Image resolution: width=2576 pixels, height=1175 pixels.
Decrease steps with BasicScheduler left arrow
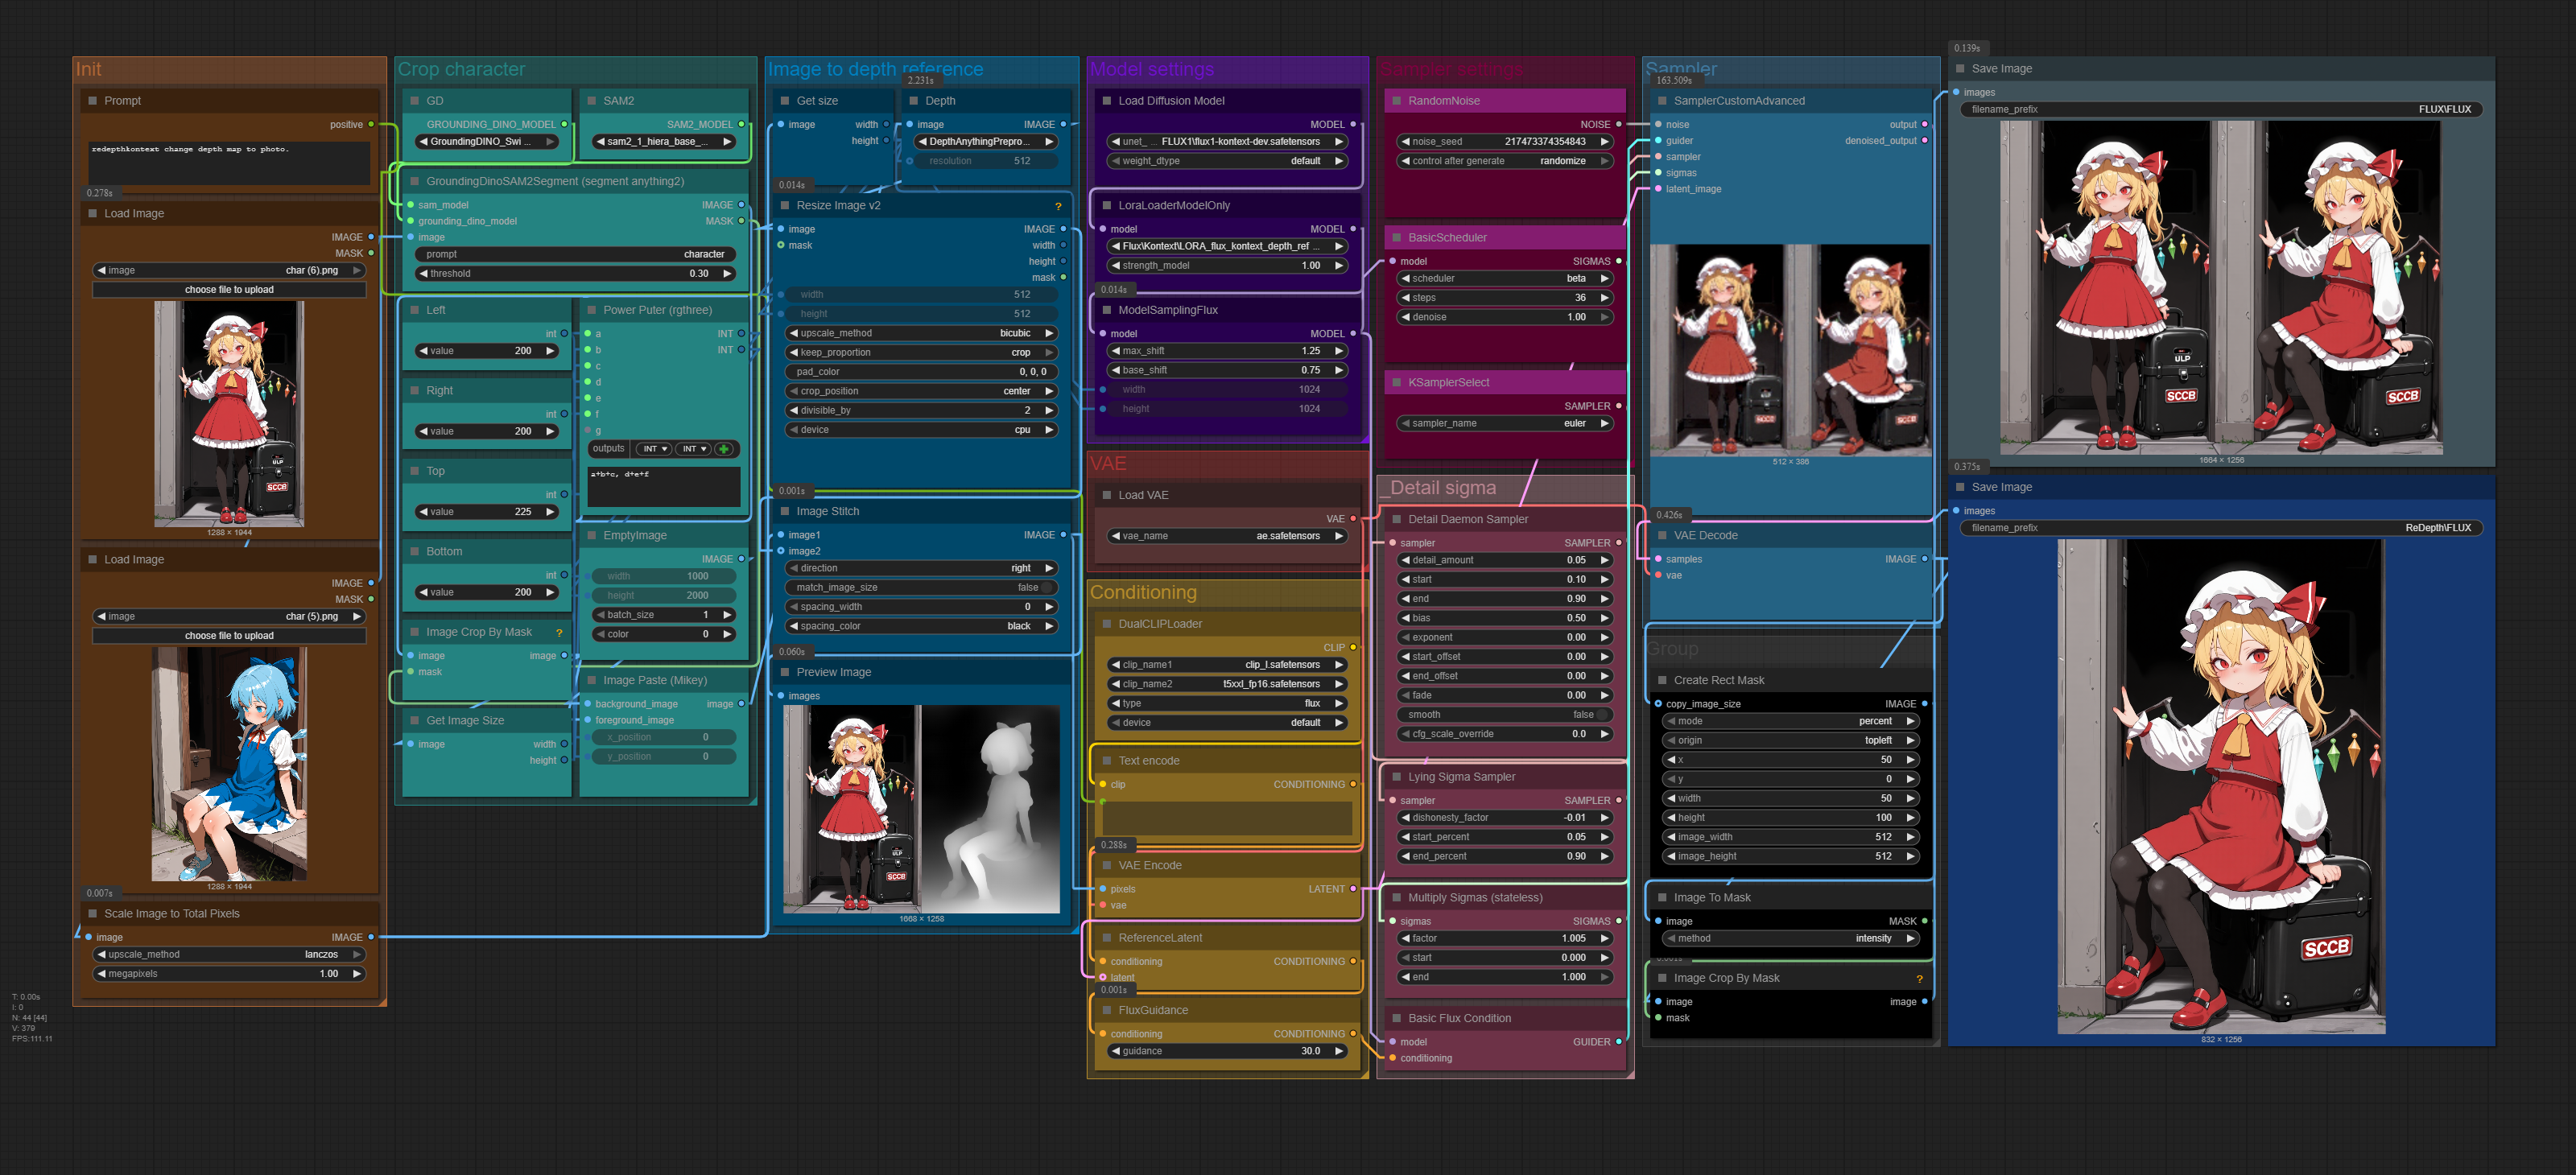point(1405,298)
